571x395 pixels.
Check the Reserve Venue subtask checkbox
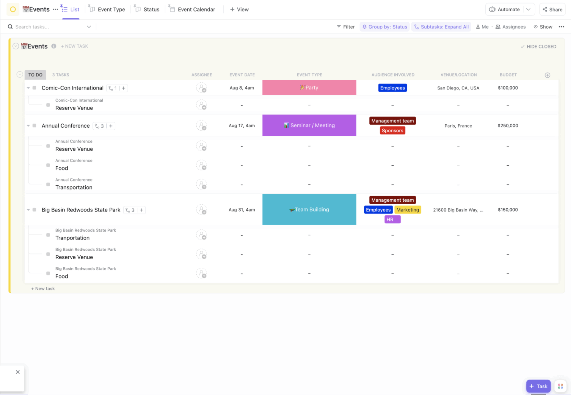[48, 105]
